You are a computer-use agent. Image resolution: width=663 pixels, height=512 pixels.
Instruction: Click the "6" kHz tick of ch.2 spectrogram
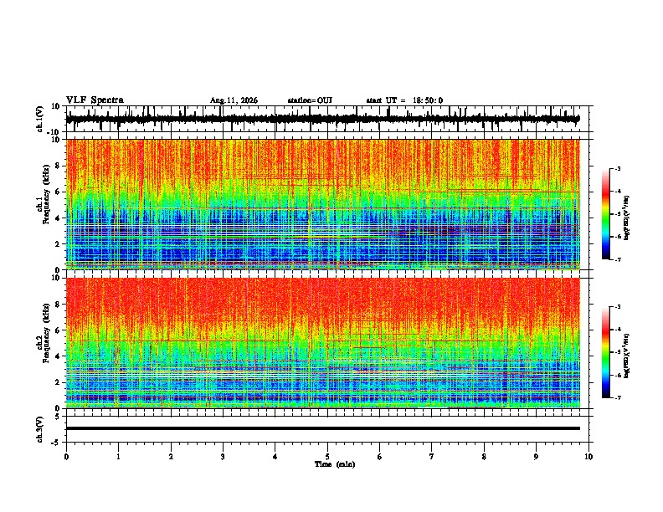pos(58,330)
